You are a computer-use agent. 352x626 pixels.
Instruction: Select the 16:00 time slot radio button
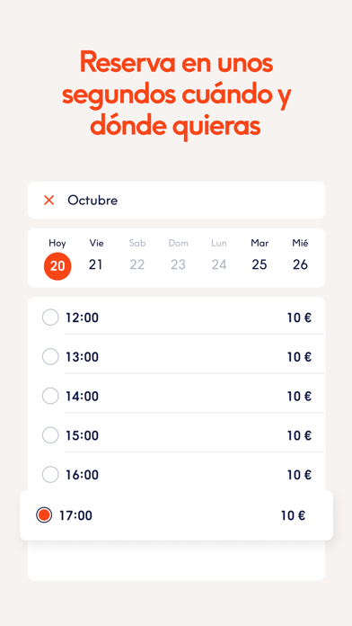pyautogui.click(x=50, y=475)
